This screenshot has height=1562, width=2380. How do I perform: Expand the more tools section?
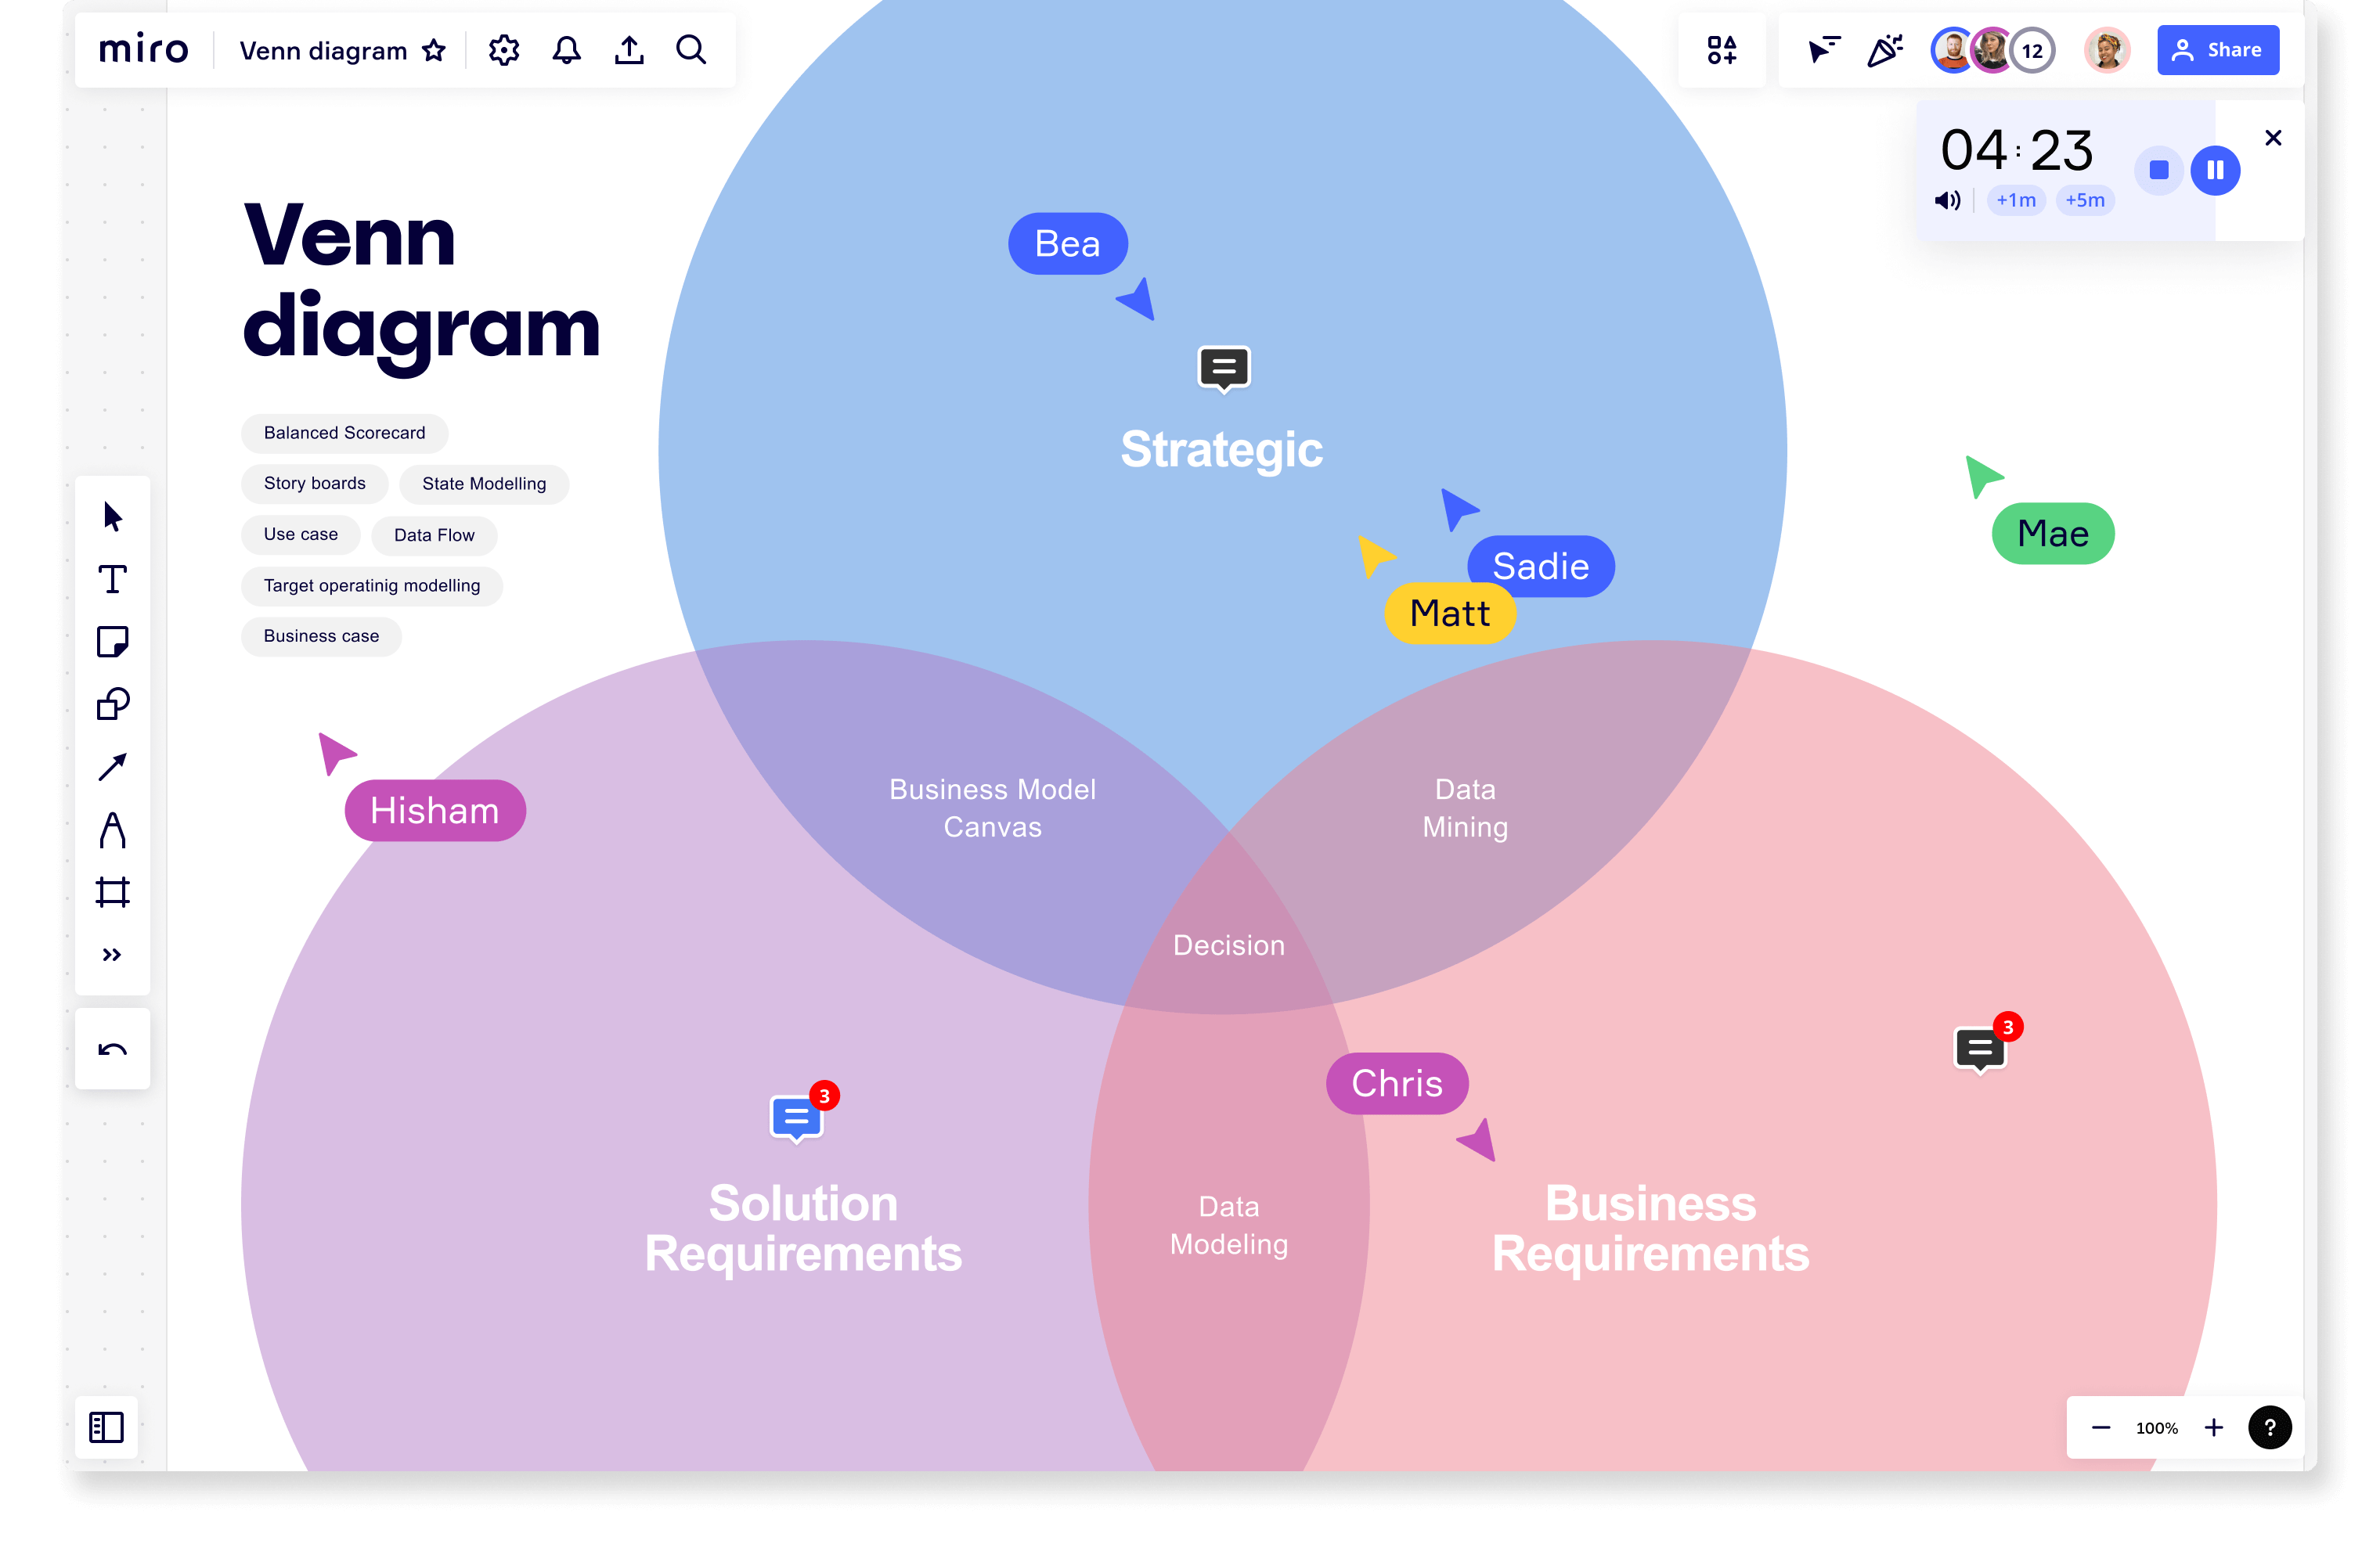114,957
